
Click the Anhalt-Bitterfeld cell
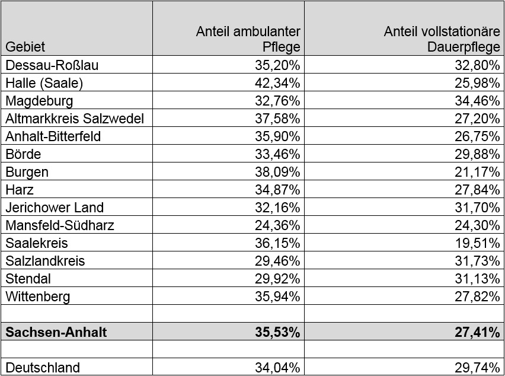[53, 136]
